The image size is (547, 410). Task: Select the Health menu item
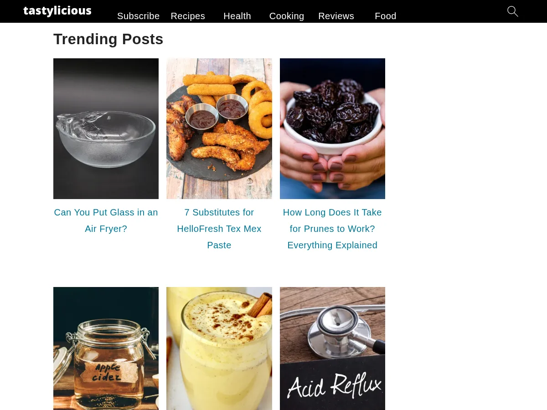[237, 16]
